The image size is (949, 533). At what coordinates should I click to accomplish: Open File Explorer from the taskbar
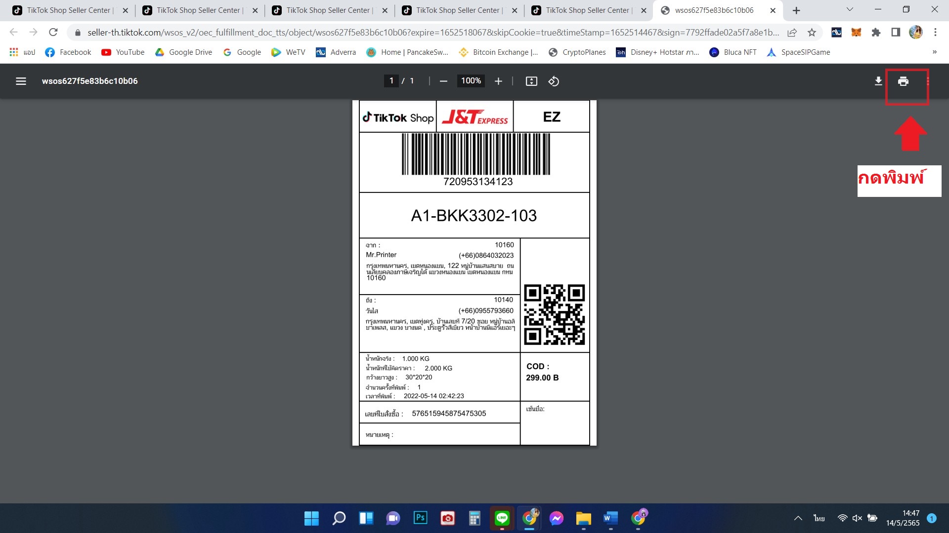pyautogui.click(x=583, y=518)
